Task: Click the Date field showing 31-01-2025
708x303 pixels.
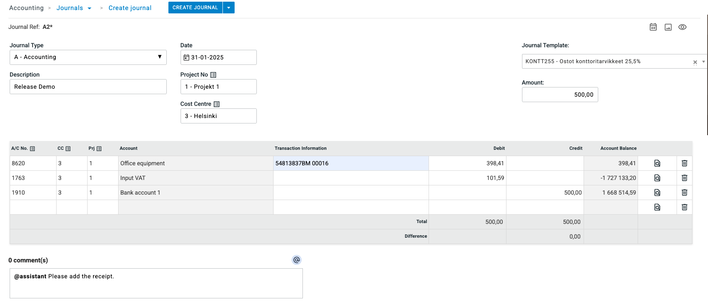Action: pos(218,57)
